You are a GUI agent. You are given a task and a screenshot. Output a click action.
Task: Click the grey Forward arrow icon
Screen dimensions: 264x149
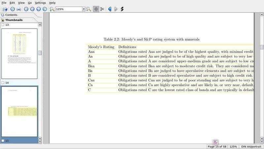[x=116, y=9]
